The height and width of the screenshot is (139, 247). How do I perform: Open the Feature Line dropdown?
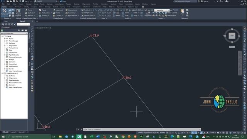coord(46,13)
